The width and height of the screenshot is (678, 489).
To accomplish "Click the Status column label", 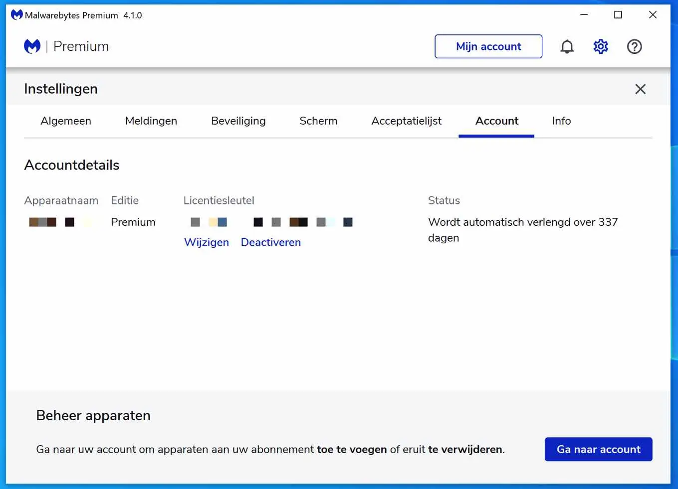I will (444, 200).
